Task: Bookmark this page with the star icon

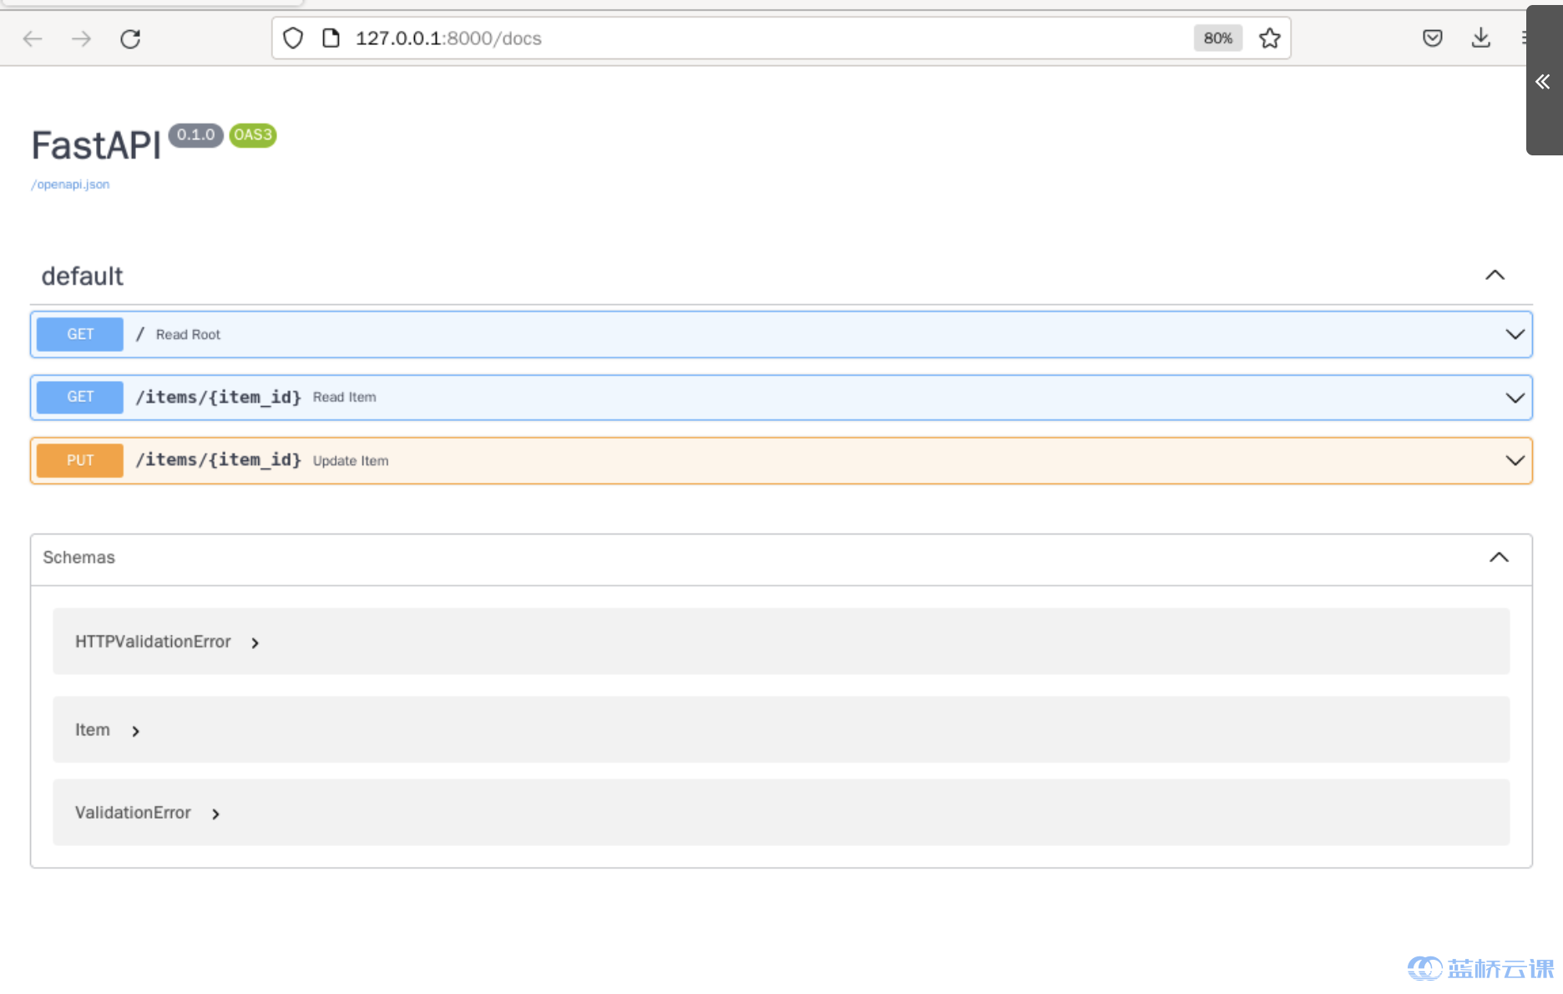Action: coord(1270,38)
